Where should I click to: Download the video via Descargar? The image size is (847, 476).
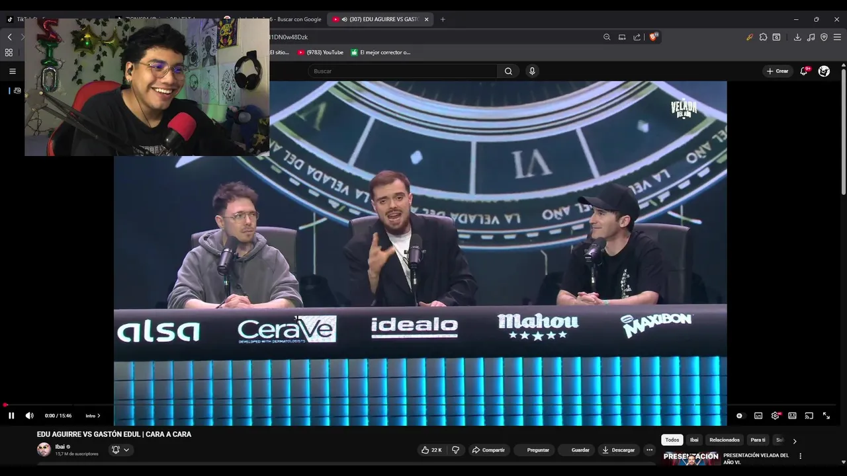(x=618, y=450)
